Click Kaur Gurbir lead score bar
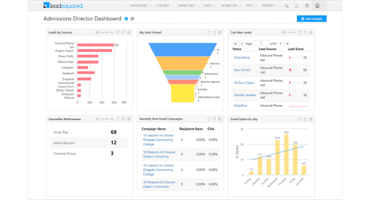The height and width of the screenshot is (200, 370). click(x=290, y=70)
